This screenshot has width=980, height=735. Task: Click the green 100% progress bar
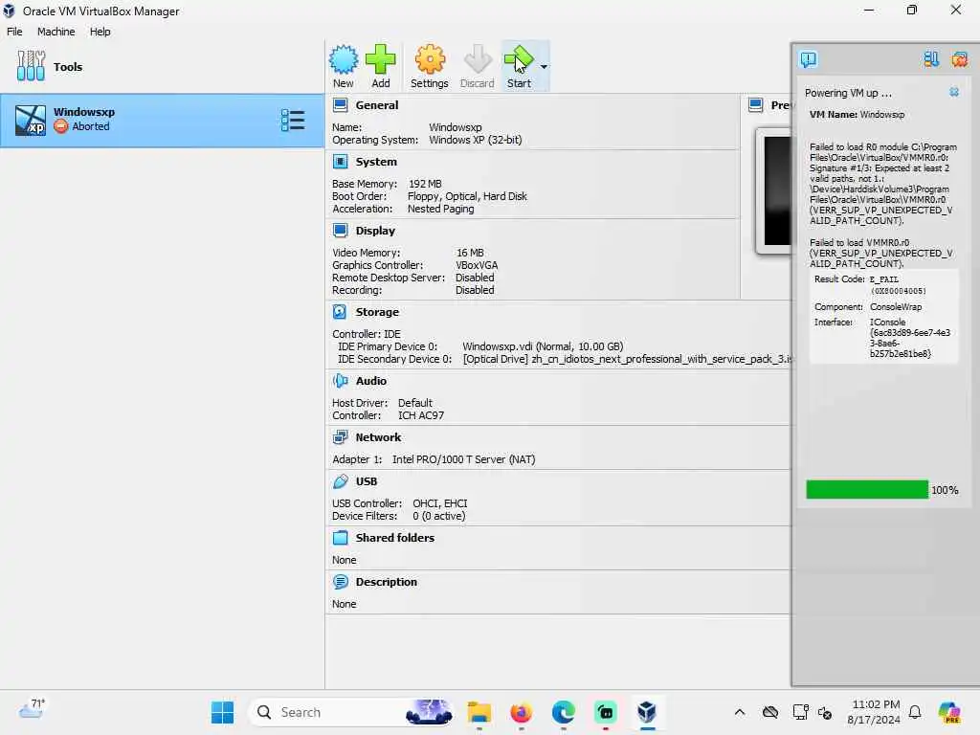click(x=867, y=489)
